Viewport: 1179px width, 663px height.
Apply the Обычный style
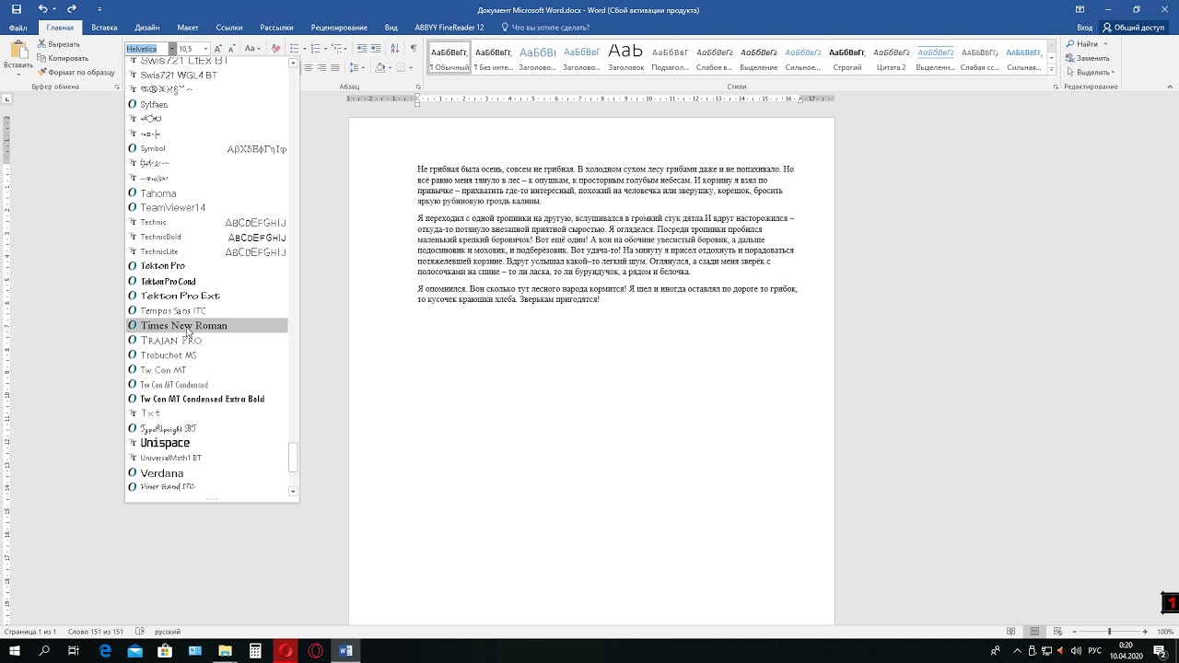pyautogui.click(x=449, y=58)
